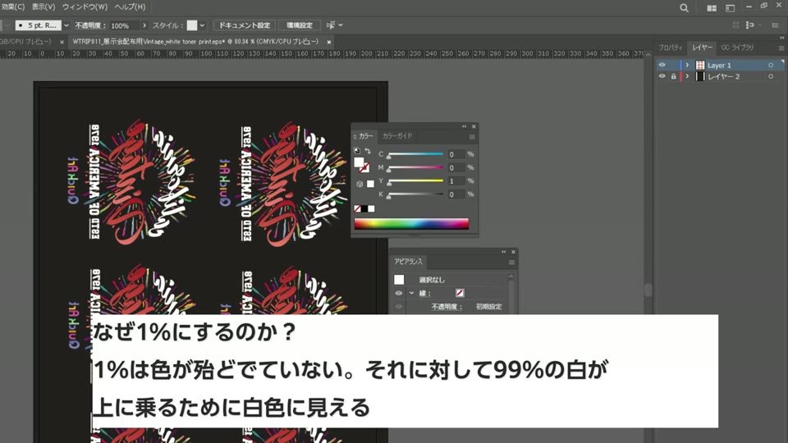788x443 pixels.
Task: Select the None color box in Color panel
Action: tap(357, 208)
